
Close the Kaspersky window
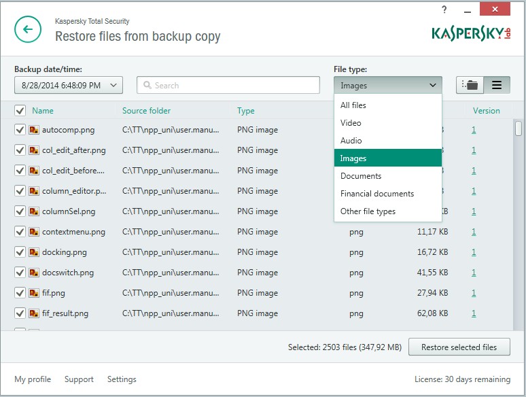click(495, 9)
